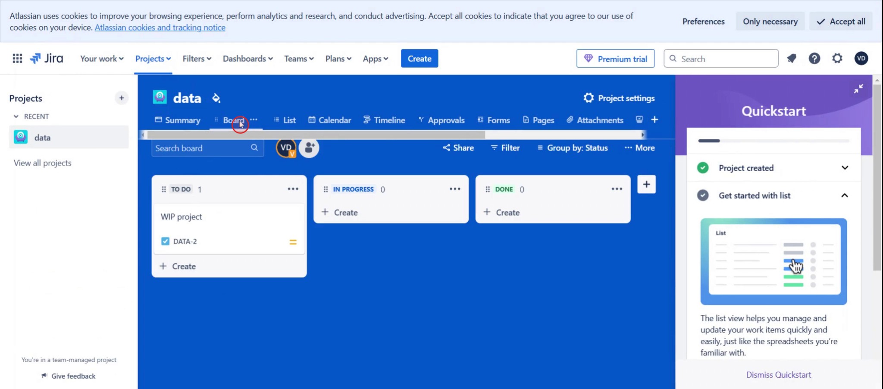
Task: Open the Atlassian app switcher grid
Action: pyautogui.click(x=17, y=58)
